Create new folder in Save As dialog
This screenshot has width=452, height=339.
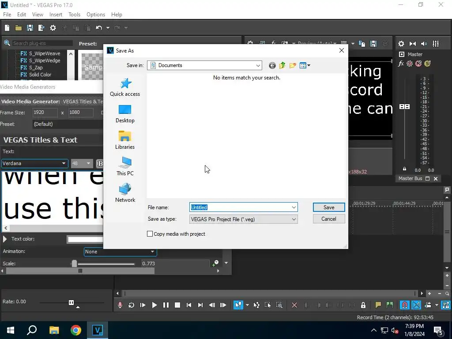click(293, 65)
